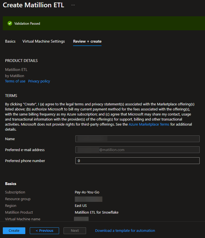Click the Virtual Machine name label
This screenshot has height=238, width=205.
coord(23,219)
